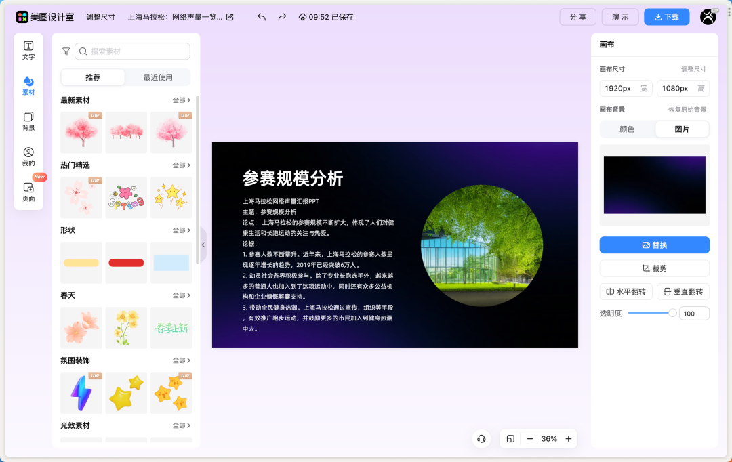Open the filter icon beside search
The height and width of the screenshot is (462, 732).
[66, 51]
